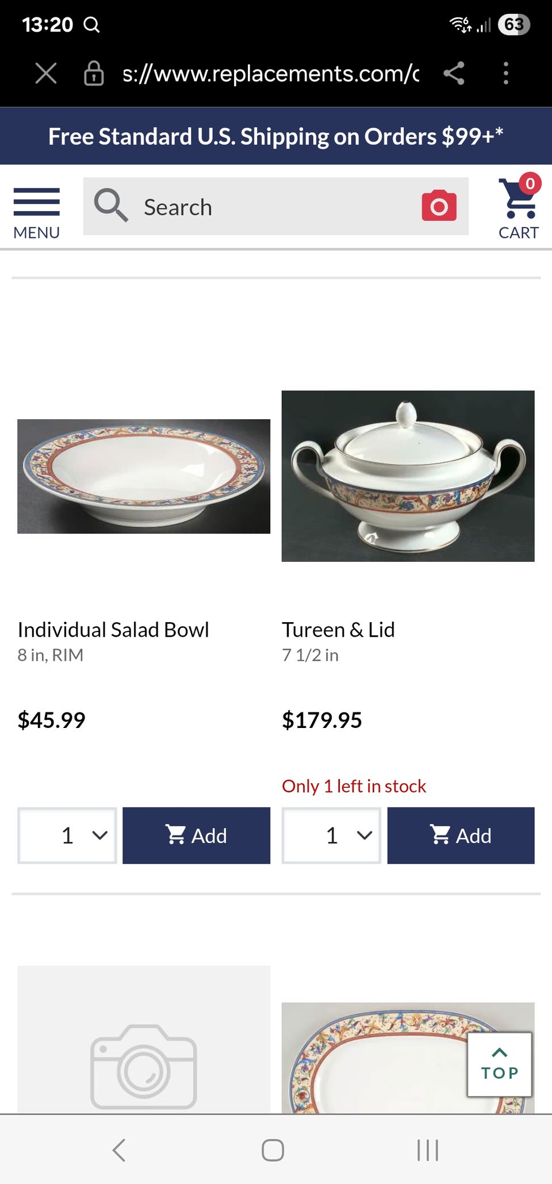The image size is (552, 1184).
Task: Tap the lock site-info icon
Action: pos(94,74)
